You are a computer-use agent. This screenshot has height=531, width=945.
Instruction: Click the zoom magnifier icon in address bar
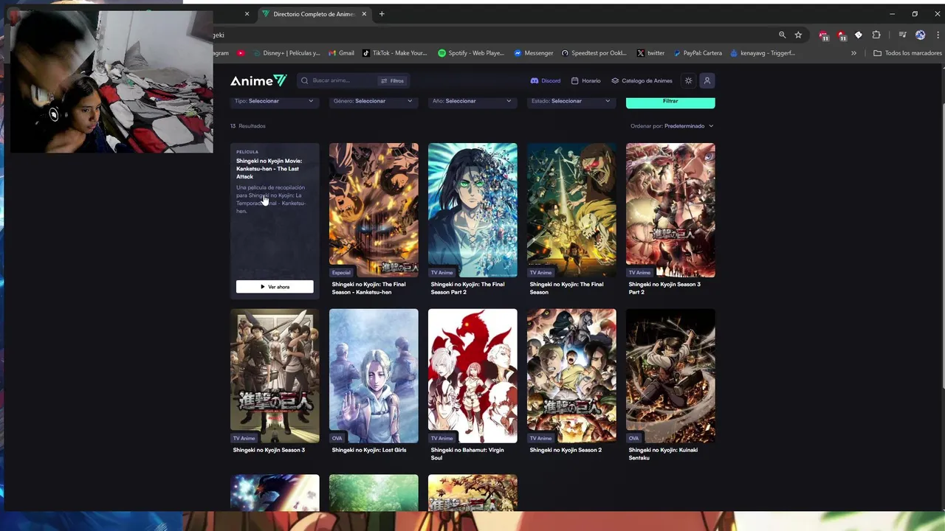(x=783, y=35)
